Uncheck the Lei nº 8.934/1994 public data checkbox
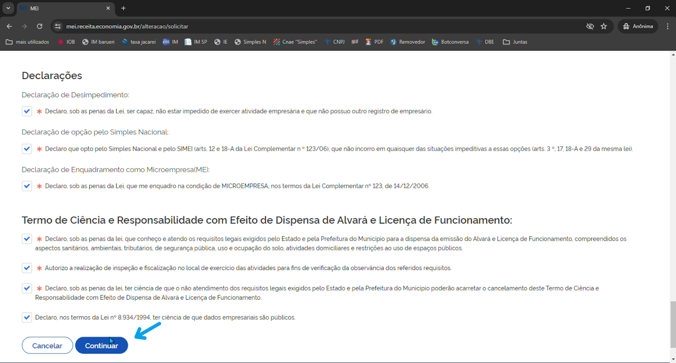Viewport: 676px width, 363px height. [x=27, y=317]
